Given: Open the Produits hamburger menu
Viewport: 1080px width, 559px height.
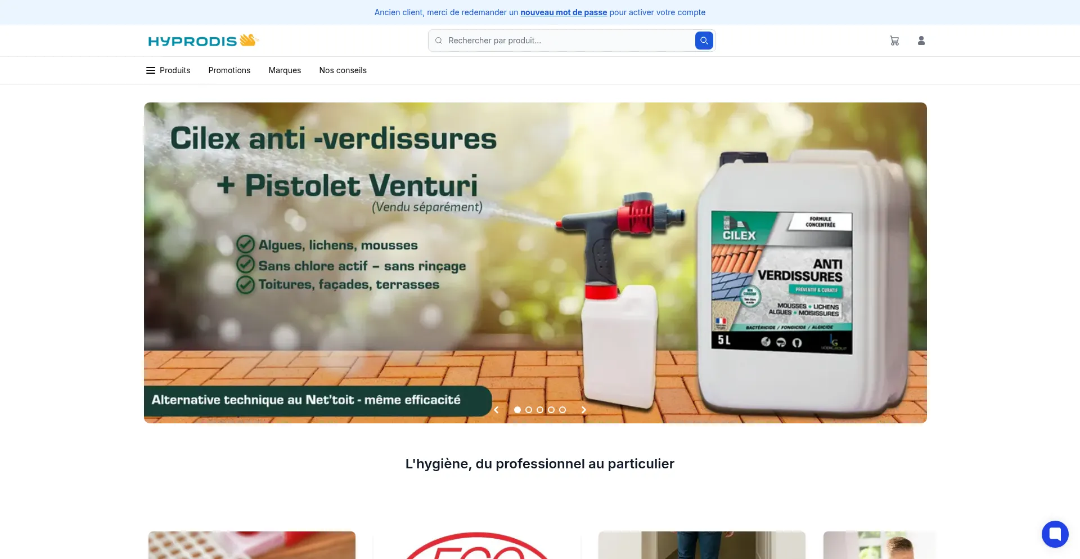Looking at the screenshot, I should click(168, 70).
